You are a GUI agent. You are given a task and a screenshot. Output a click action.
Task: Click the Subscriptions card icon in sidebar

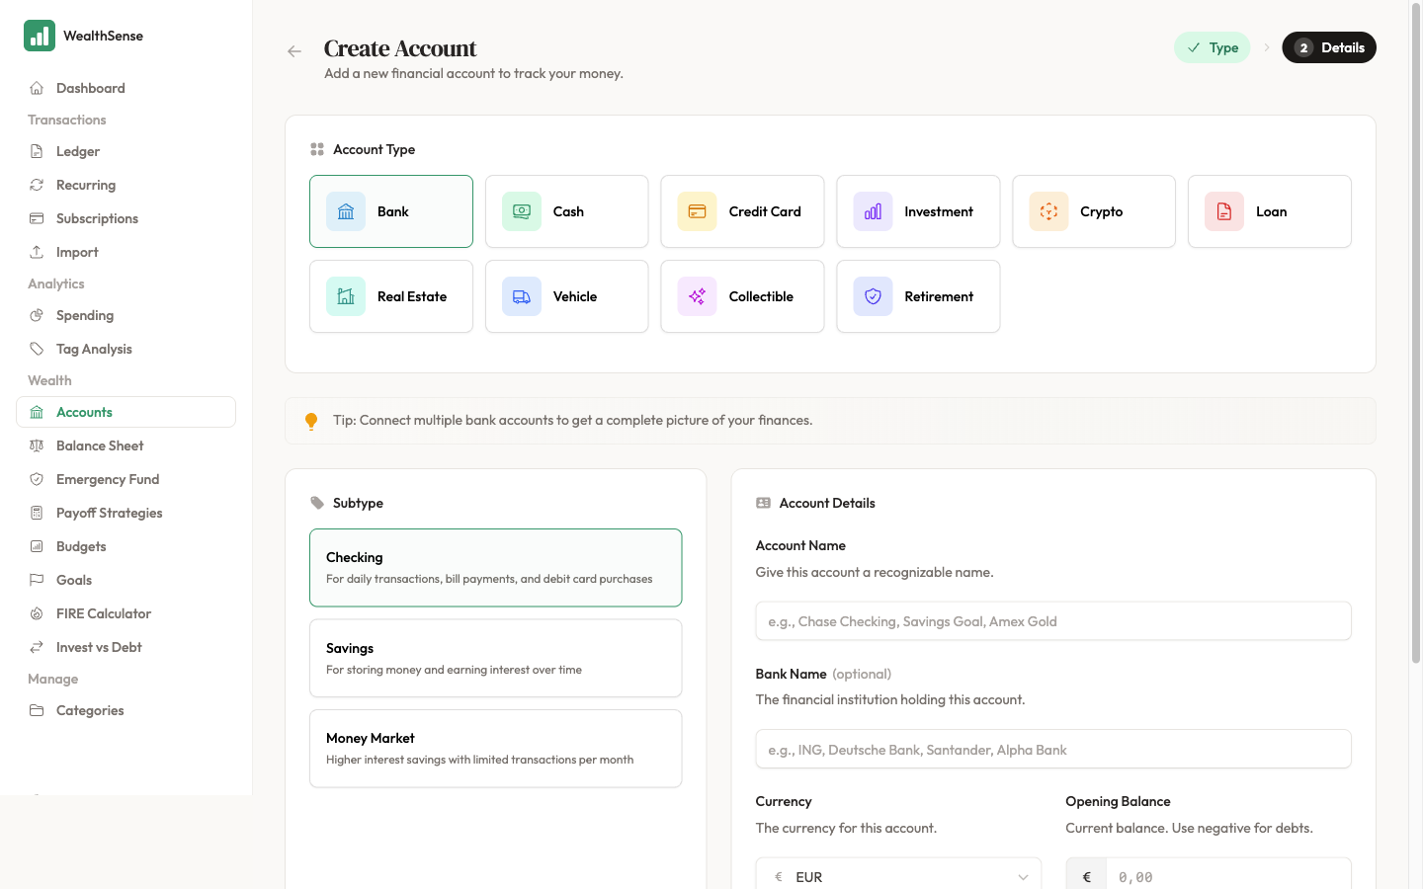pyautogui.click(x=37, y=218)
